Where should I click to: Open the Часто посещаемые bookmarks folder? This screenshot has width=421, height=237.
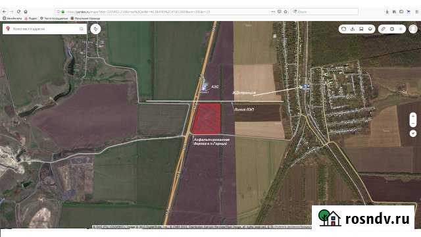pos(54,18)
